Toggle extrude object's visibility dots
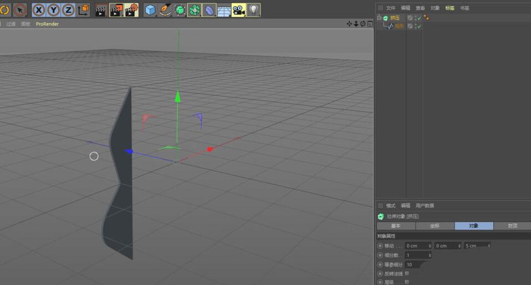This screenshot has height=285, width=531. tap(416, 18)
